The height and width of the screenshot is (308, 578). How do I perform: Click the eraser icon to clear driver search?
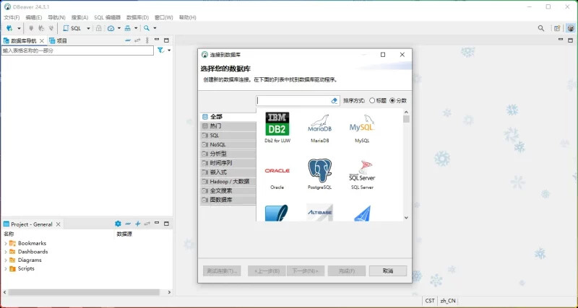[335, 100]
